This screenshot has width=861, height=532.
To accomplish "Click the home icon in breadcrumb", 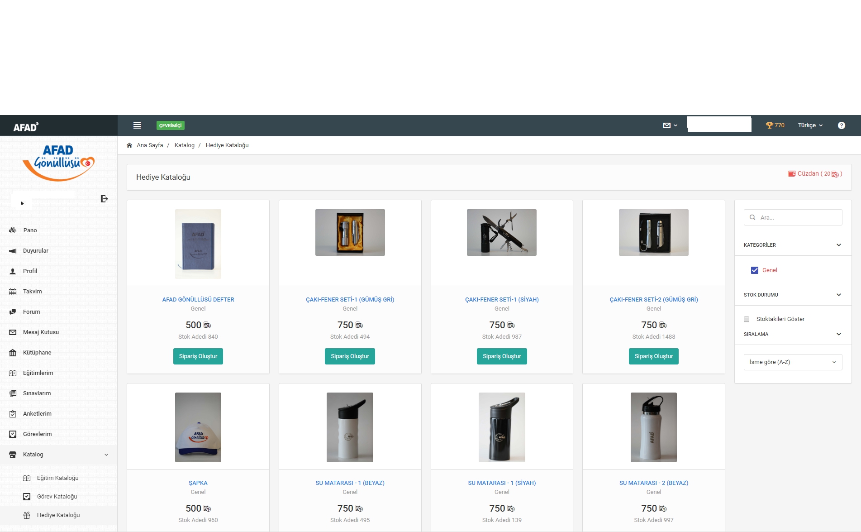I will pyautogui.click(x=129, y=145).
